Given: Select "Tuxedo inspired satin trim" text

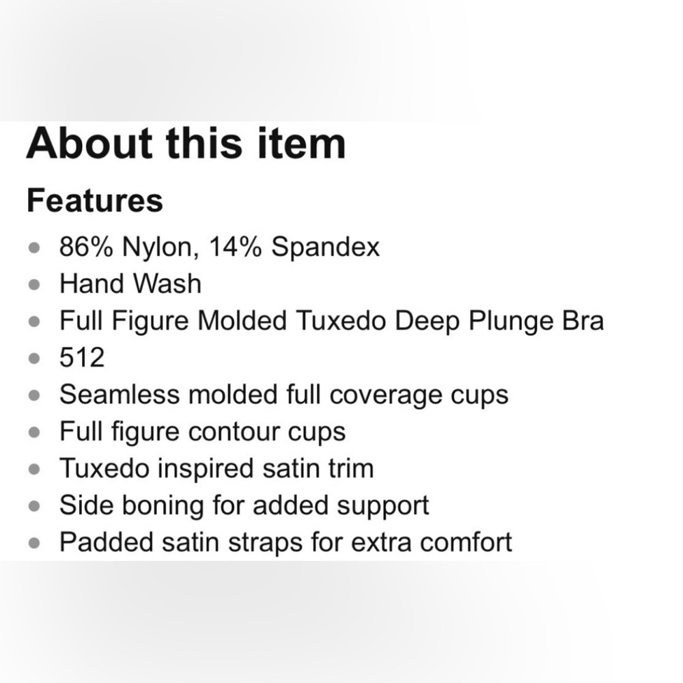Looking at the screenshot, I should (x=217, y=469).
